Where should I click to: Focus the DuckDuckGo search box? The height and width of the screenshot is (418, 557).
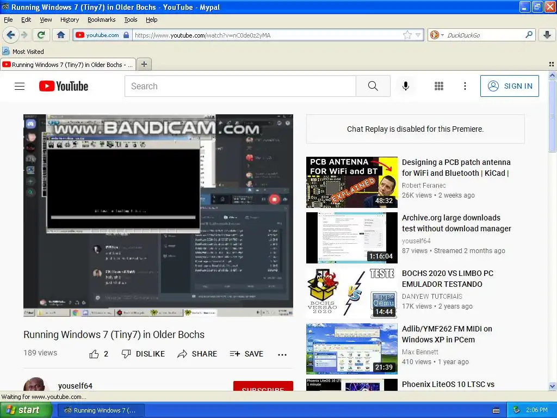tap(484, 35)
